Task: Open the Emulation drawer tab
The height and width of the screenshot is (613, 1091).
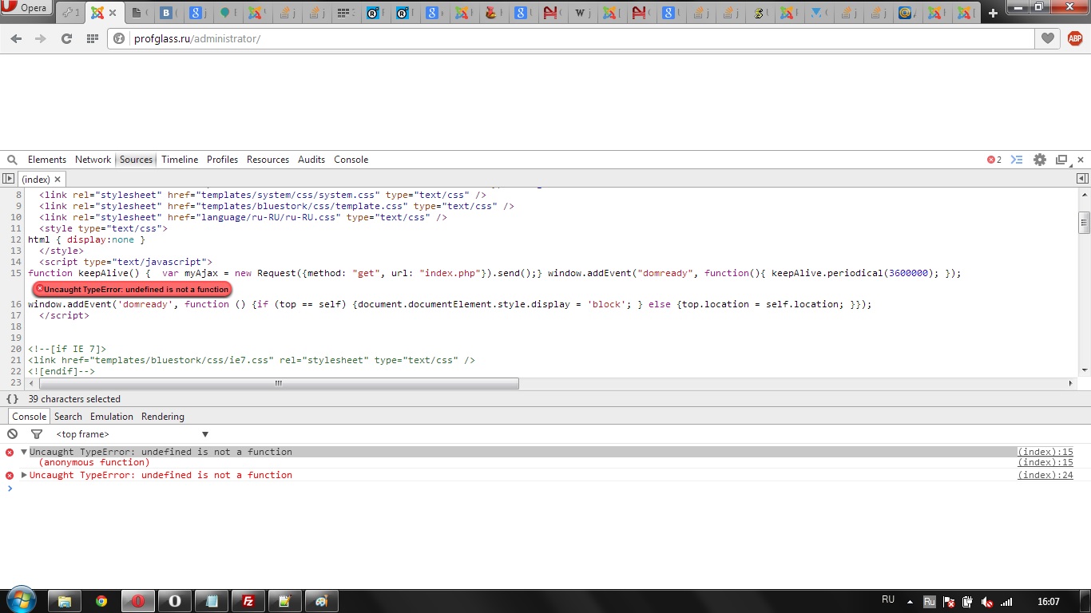Action: point(111,417)
